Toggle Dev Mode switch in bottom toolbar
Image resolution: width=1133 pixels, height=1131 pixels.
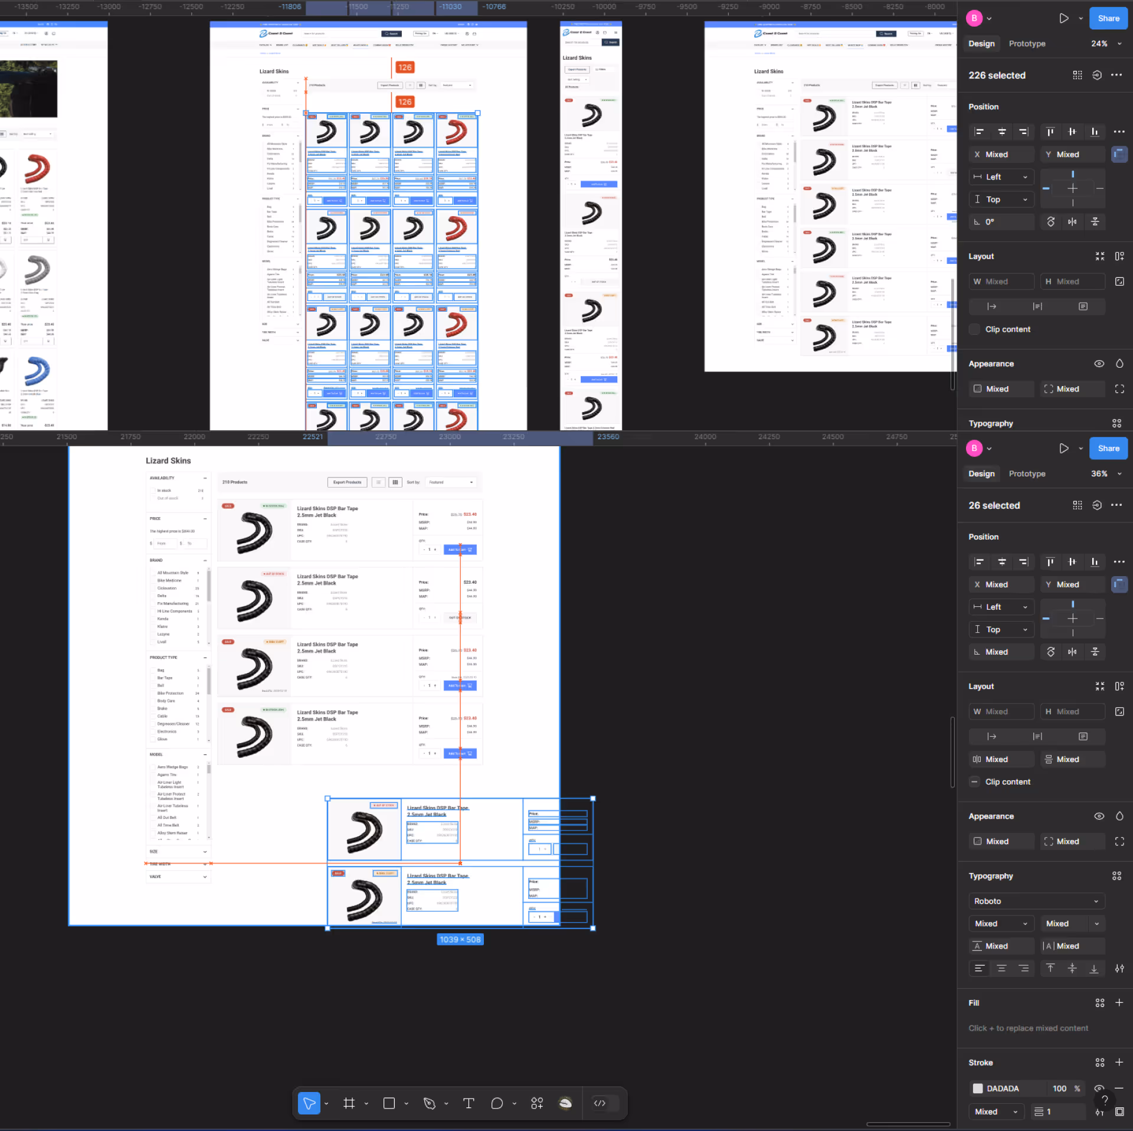click(605, 1103)
